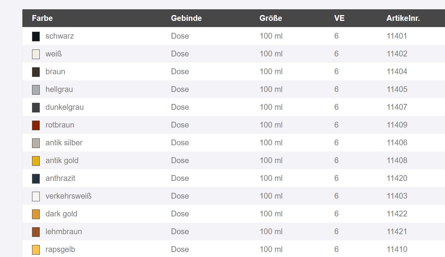This screenshot has width=445, height=257.
Task: Click the Gebinde column header
Action: tap(186, 18)
